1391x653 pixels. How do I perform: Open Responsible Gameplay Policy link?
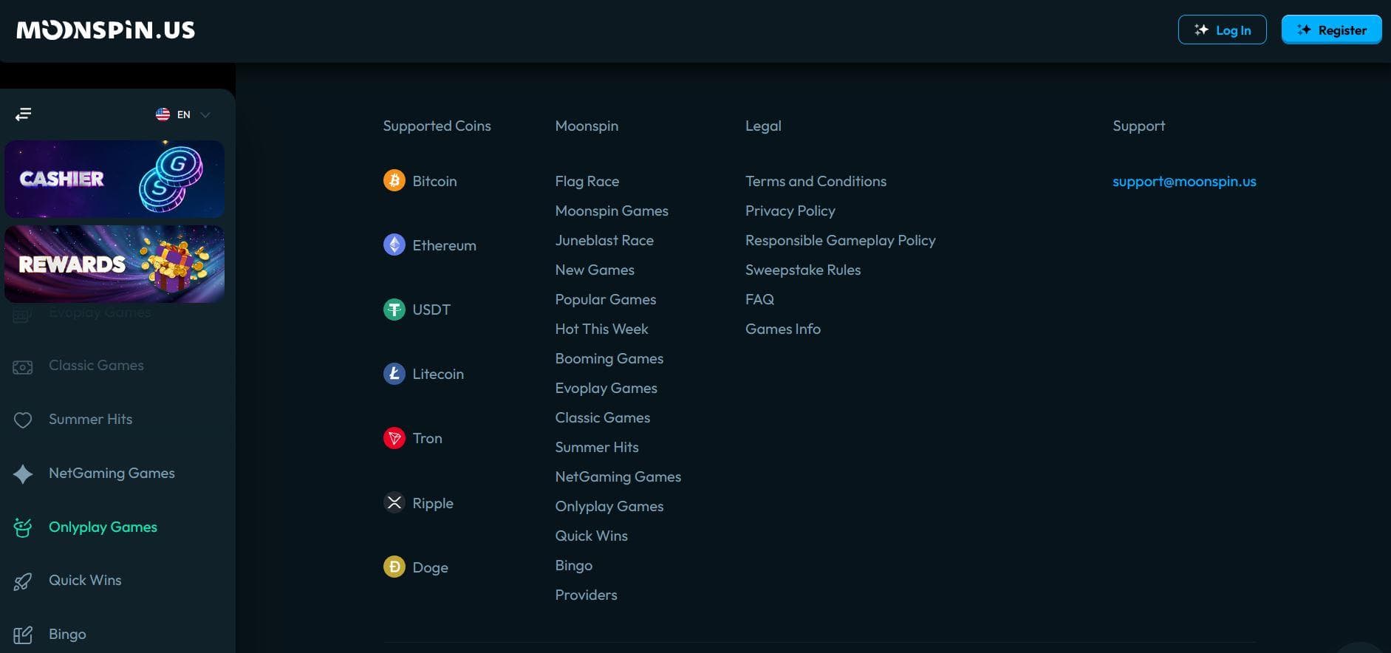point(840,240)
